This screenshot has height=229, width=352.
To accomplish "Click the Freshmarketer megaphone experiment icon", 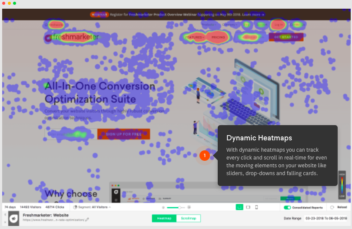I will pos(14,219).
